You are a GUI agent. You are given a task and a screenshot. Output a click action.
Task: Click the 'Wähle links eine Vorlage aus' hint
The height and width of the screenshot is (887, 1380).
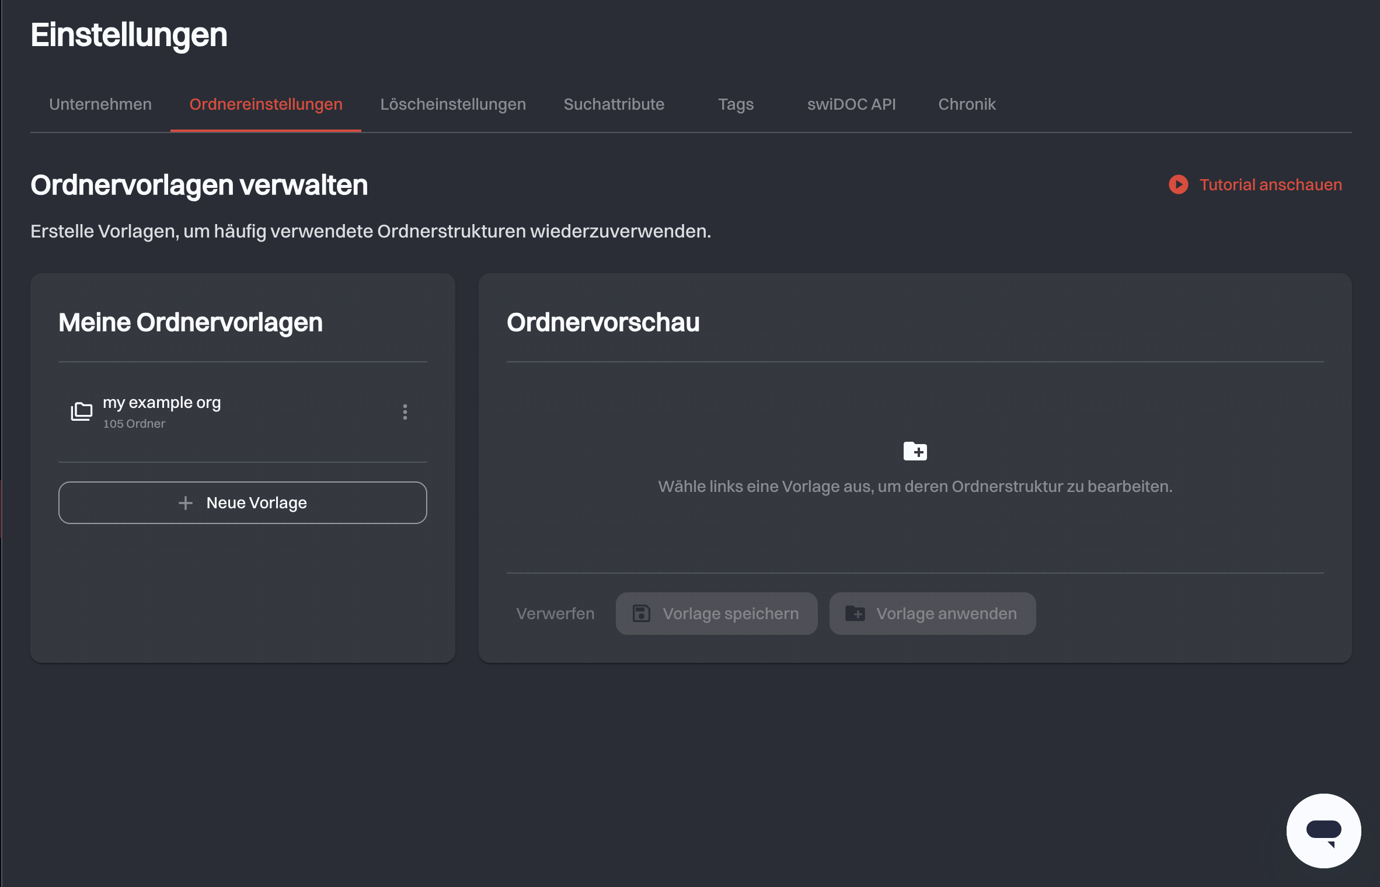[915, 486]
